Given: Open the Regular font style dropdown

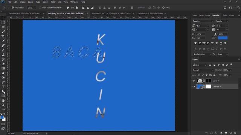Looking at the screenshot, I should click(x=222, y=21).
